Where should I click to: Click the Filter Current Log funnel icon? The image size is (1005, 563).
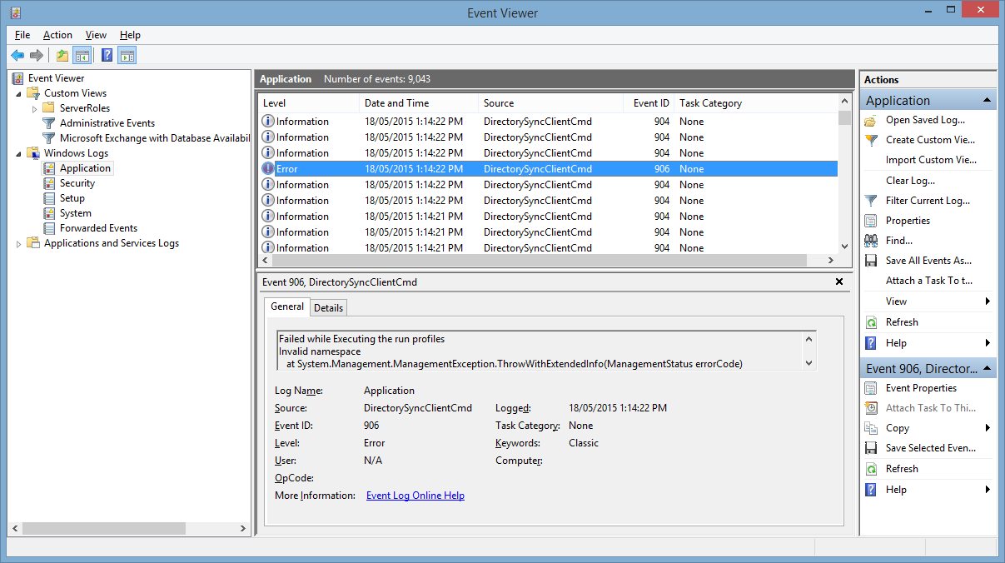click(871, 201)
